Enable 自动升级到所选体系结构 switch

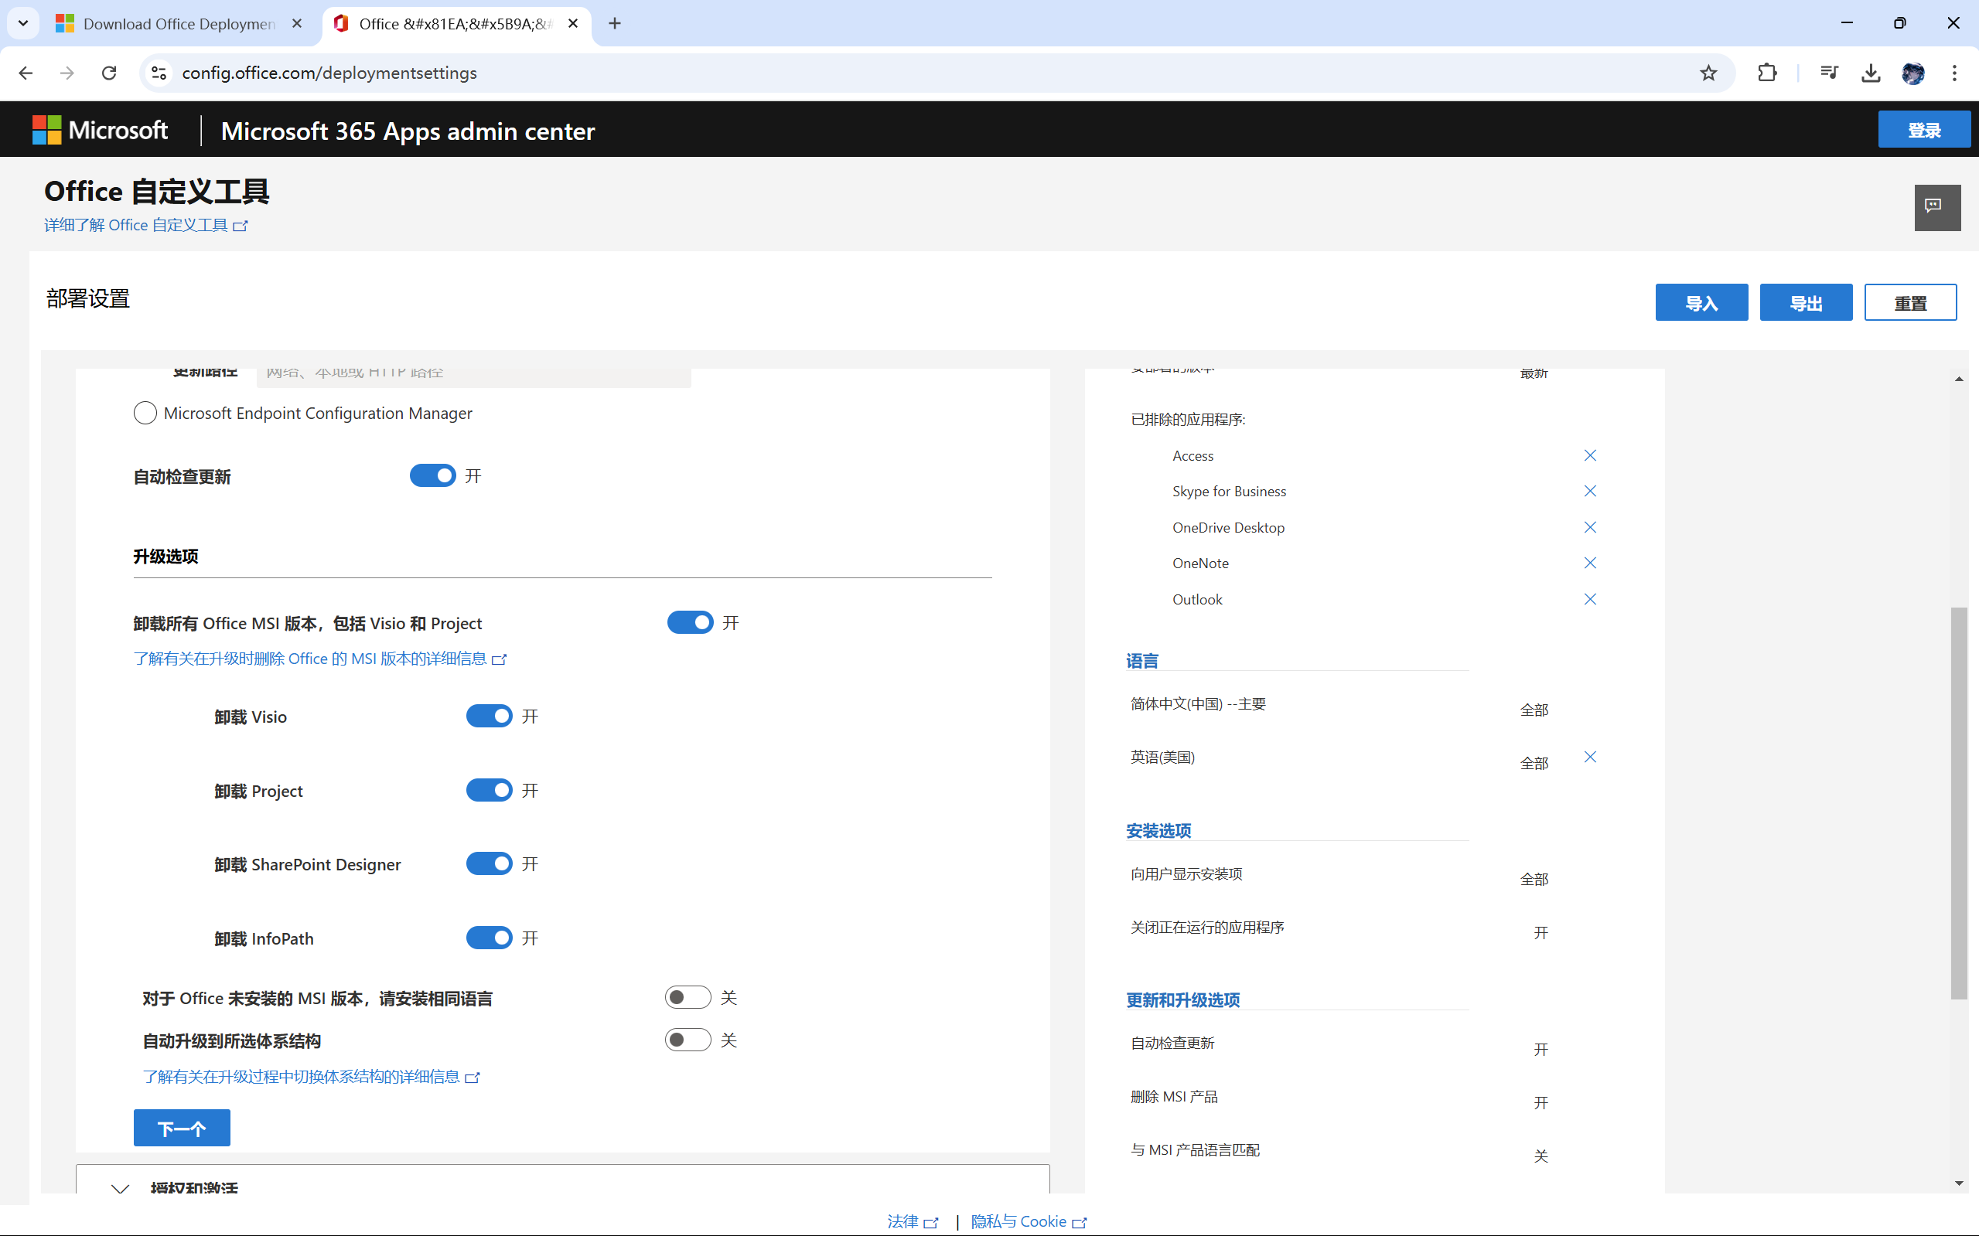(x=688, y=1040)
